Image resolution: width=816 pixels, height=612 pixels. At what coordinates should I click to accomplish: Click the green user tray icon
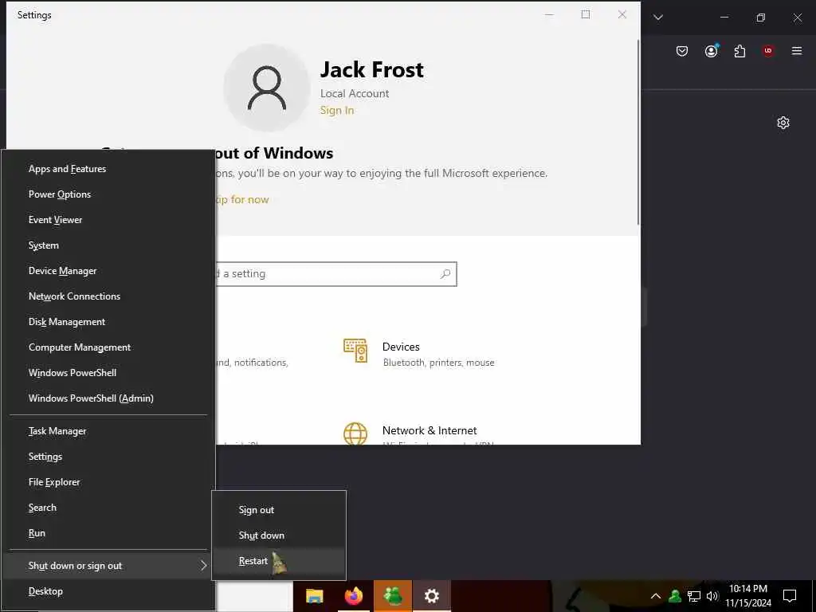[x=675, y=596]
